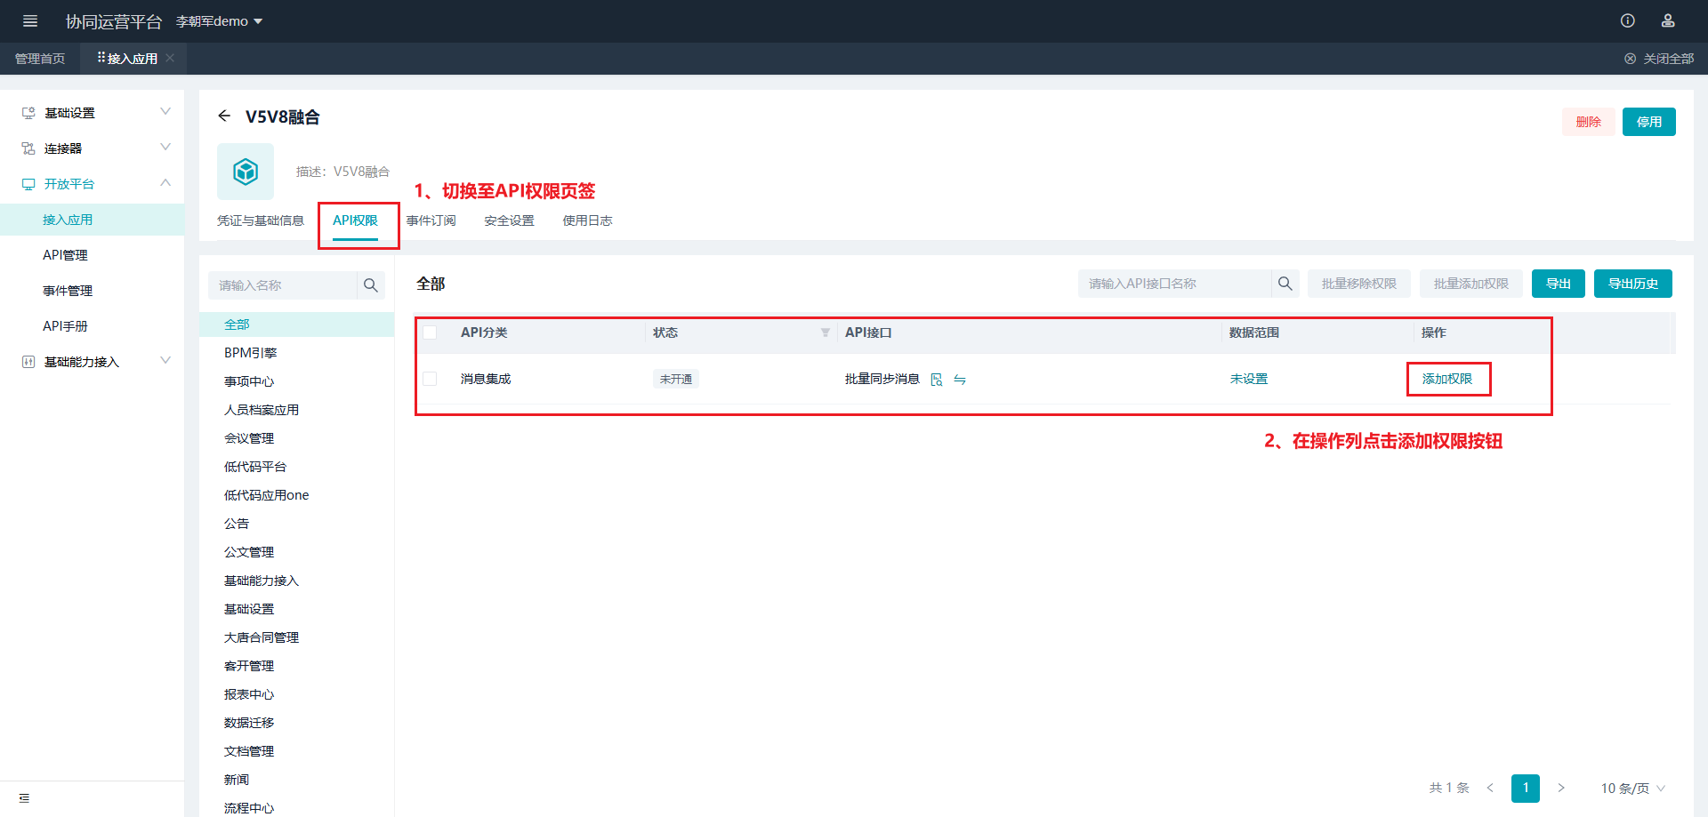Viewport: 1708px width, 817px height.
Task: Select API管理 in the sidebar
Action: pyautogui.click(x=66, y=255)
